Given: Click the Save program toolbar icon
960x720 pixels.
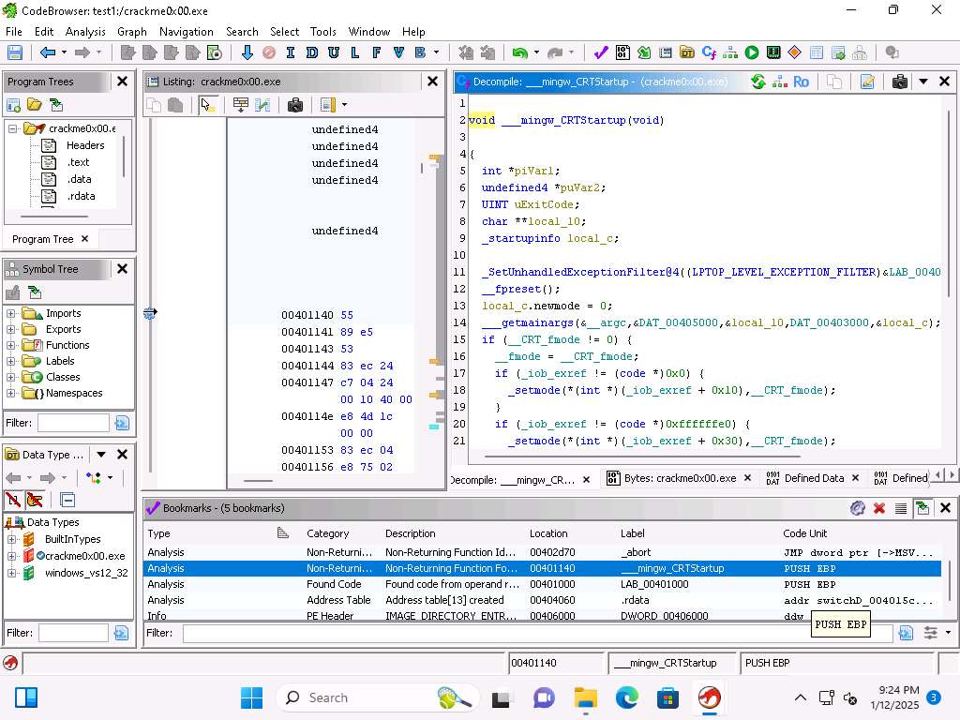Looking at the screenshot, I should coord(14,53).
